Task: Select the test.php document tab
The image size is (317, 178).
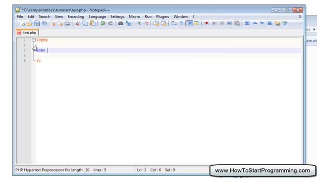Action: tap(27, 33)
